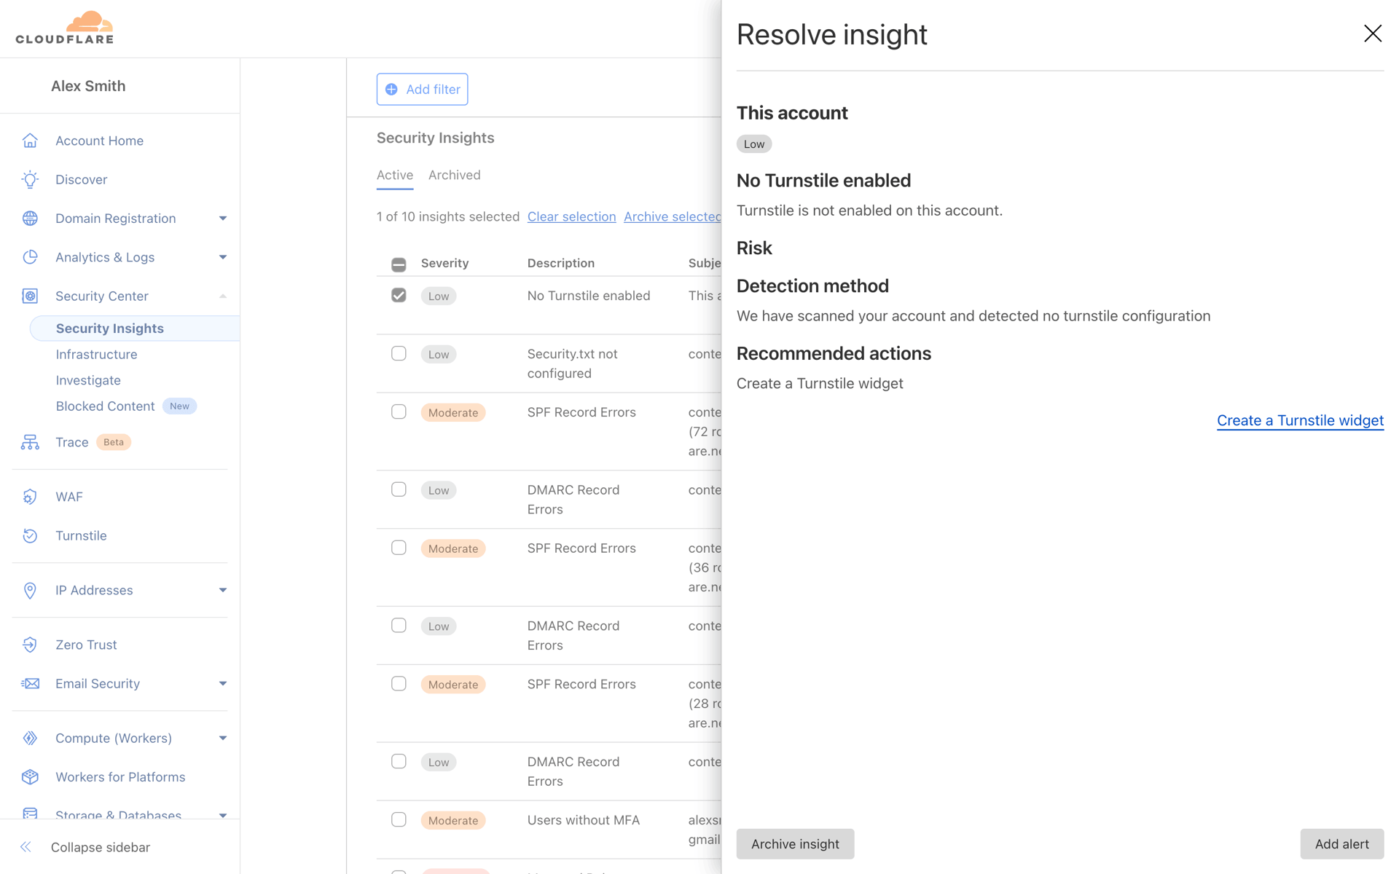Click the Archive selected link
The width and height of the screenshot is (1399, 874).
click(672, 216)
